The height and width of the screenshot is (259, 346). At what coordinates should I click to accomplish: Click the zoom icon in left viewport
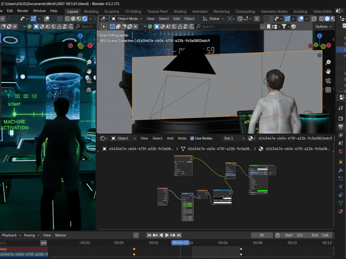coord(89,62)
